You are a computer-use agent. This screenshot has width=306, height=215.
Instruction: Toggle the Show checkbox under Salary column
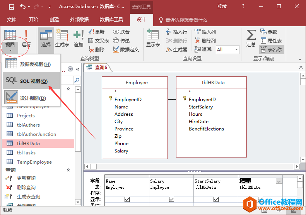click(x=171, y=199)
